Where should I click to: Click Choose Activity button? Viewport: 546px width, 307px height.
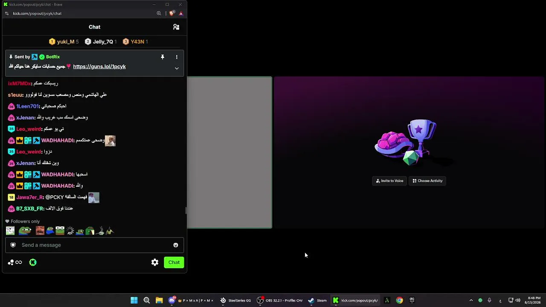pyautogui.click(x=427, y=181)
